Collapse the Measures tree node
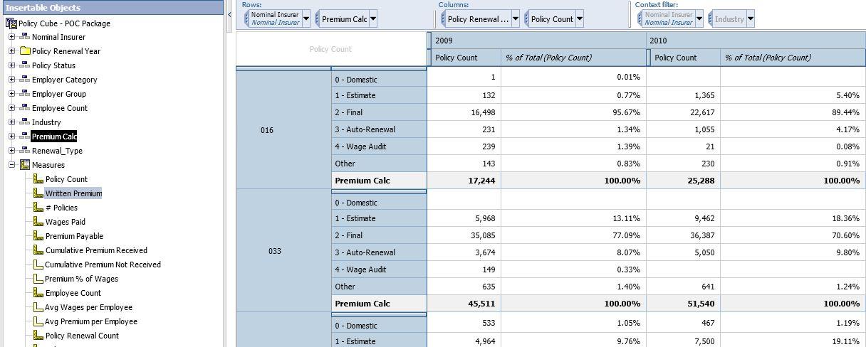 tap(11, 165)
